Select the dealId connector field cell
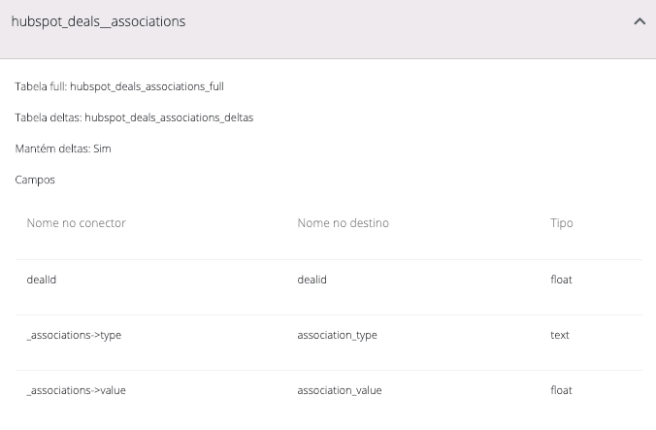The width and height of the screenshot is (656, 430). point(43,280)
